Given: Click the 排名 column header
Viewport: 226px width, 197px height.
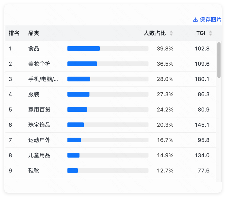Looking at the screenshot, I should click(x=14, y=33).
